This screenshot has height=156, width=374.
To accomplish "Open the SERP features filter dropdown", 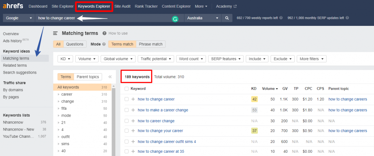I will [x=226, y=59].
